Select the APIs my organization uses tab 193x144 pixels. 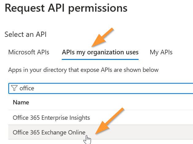[x=100, y=52]
